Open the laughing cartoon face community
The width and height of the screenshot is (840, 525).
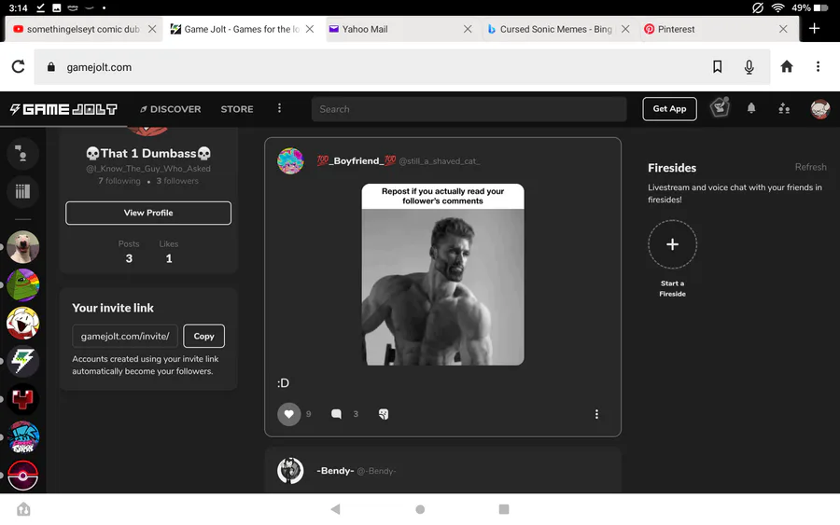pyautogui.click(x=22, y=324)
